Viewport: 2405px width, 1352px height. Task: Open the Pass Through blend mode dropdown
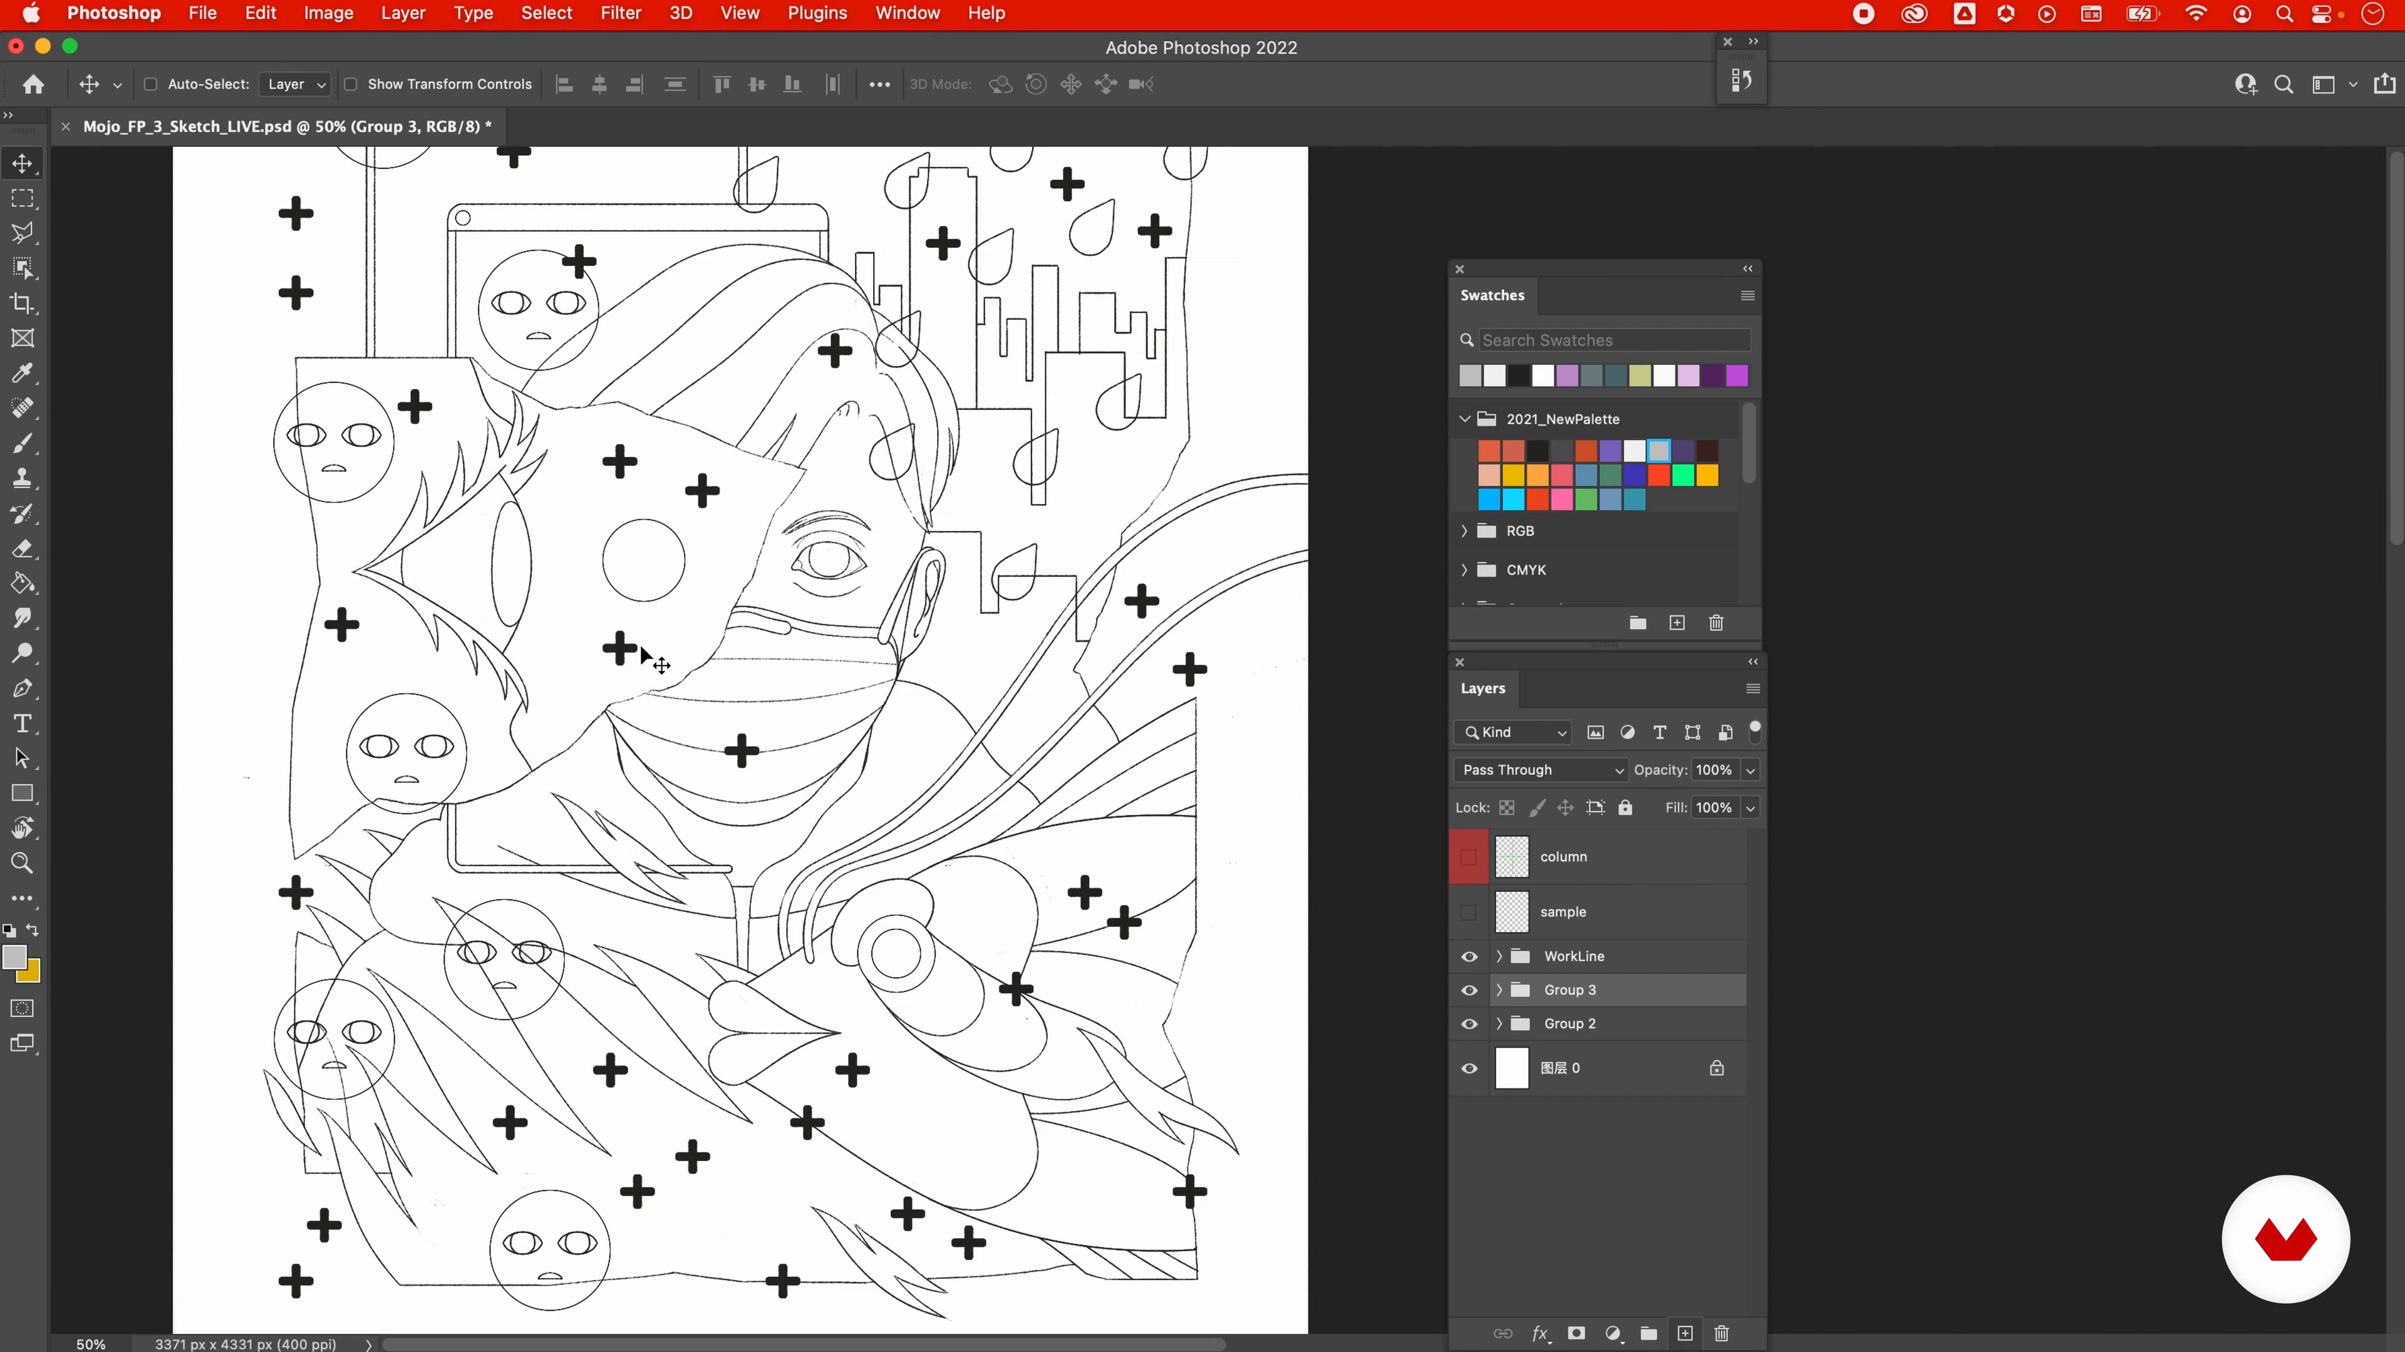[1541, 770]
